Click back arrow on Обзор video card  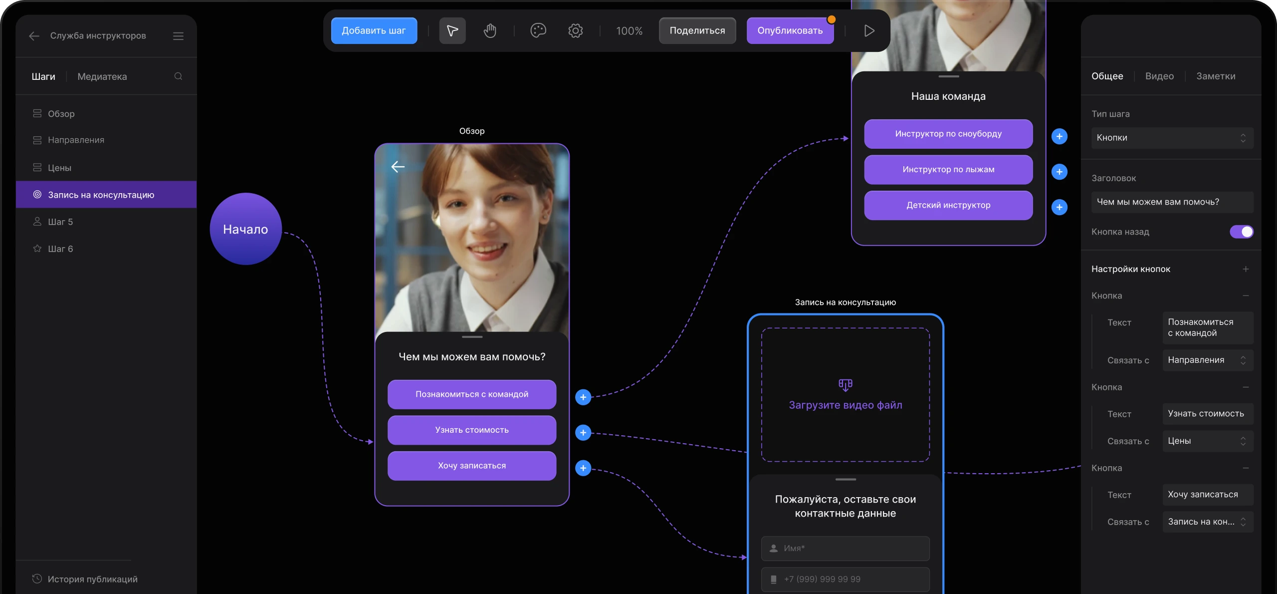point(398,167)
